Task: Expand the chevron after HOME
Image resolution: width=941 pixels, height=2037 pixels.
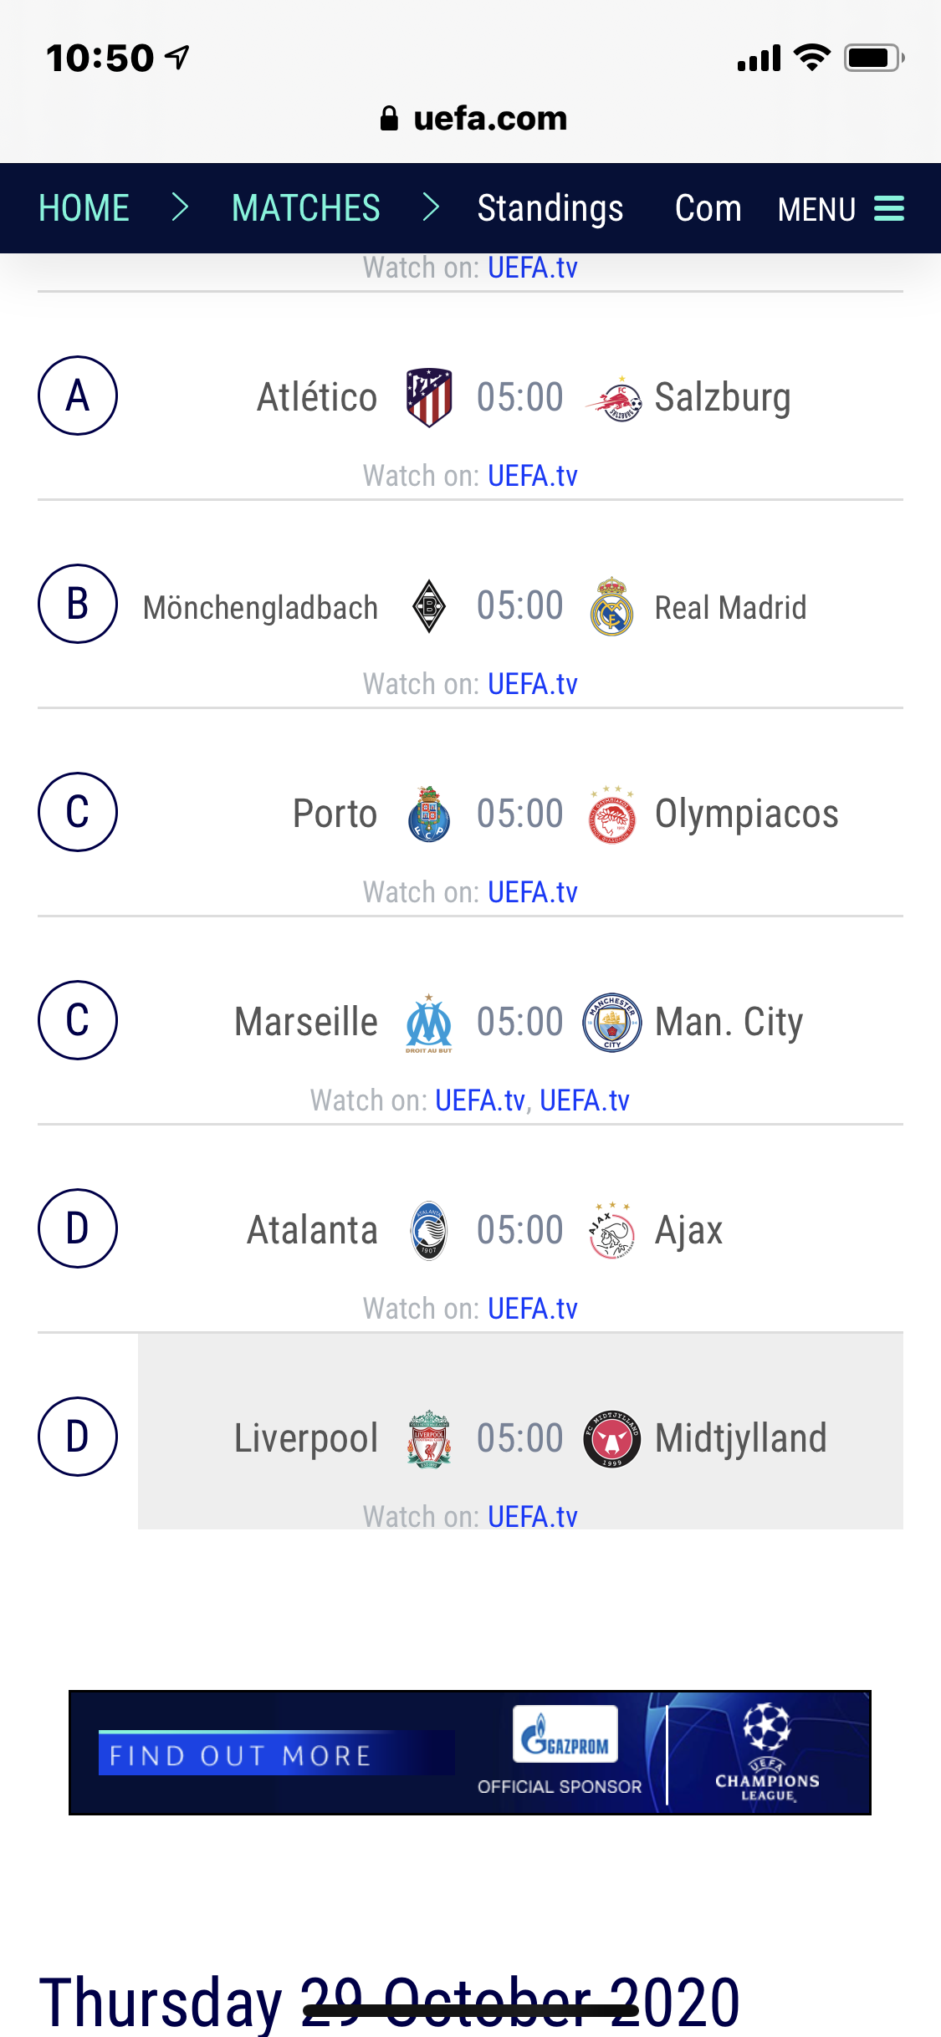Action: (x=180, y=207)
